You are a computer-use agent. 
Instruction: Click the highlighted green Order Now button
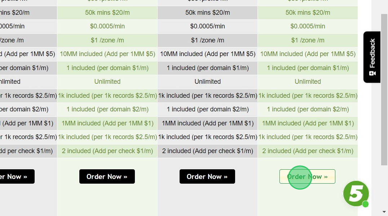307,176
